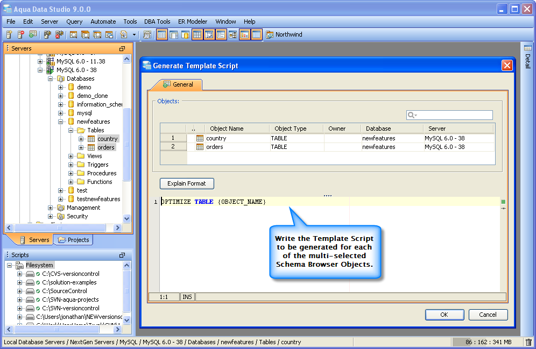Open the ER Modeler menu
Screen dimensions: 536x349
[193, 22]
